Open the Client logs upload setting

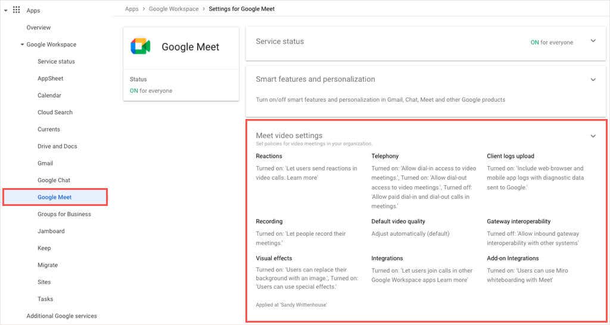511,156
